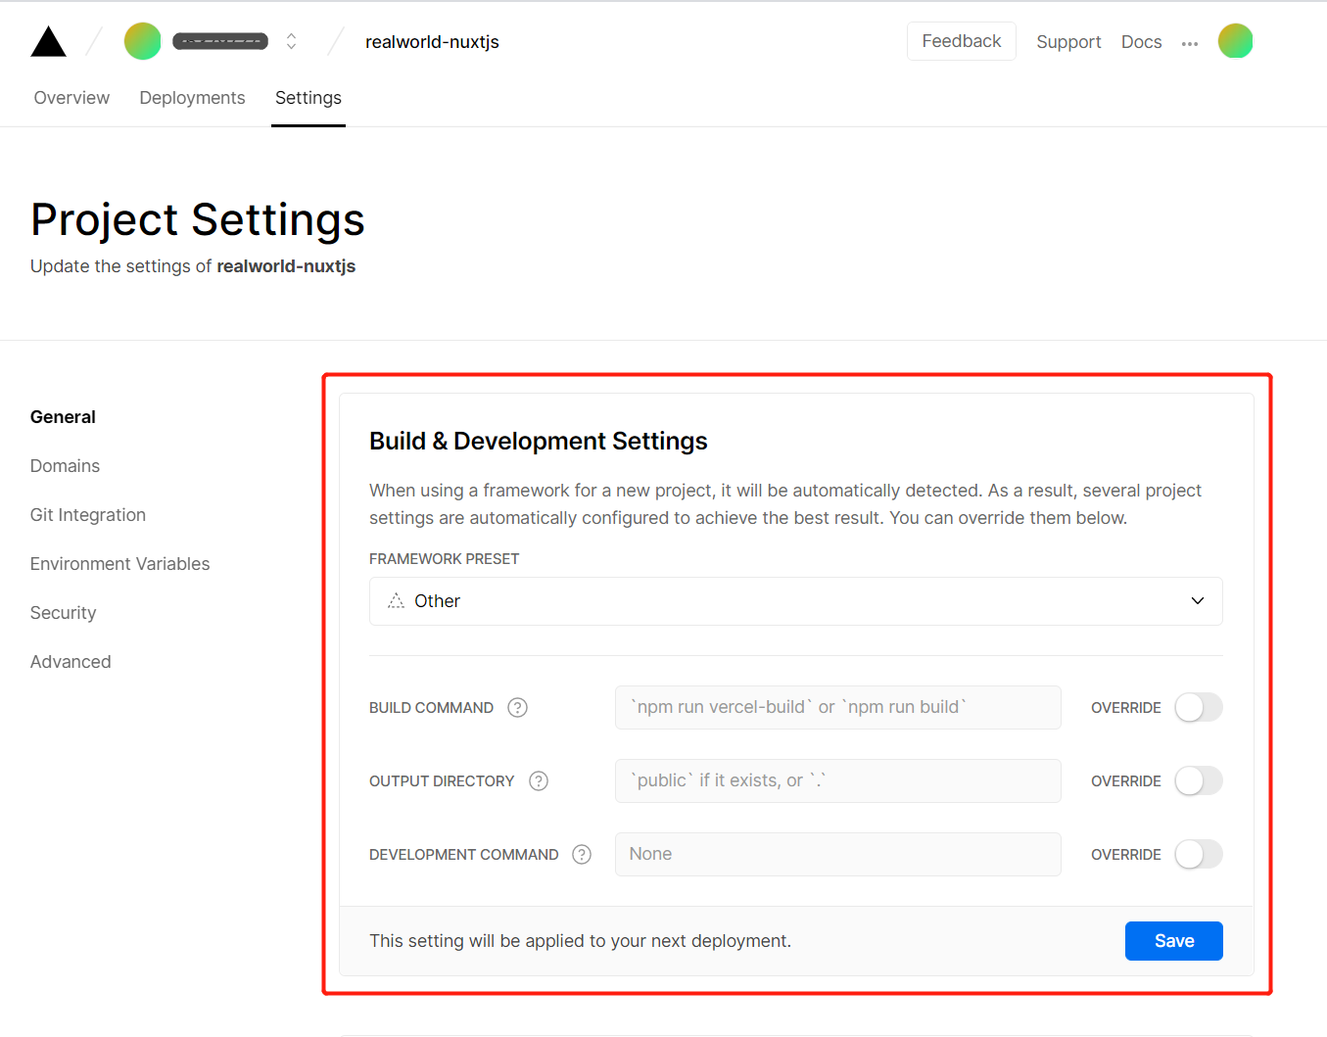Click the Output Directory help icon
This screenshot has height=1037, width=1327.
[539, 781]
